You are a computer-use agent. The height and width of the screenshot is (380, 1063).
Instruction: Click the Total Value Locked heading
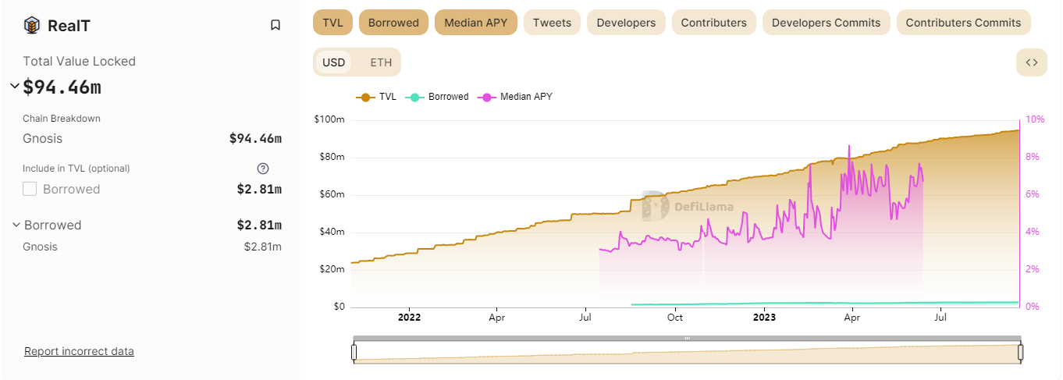79,61
